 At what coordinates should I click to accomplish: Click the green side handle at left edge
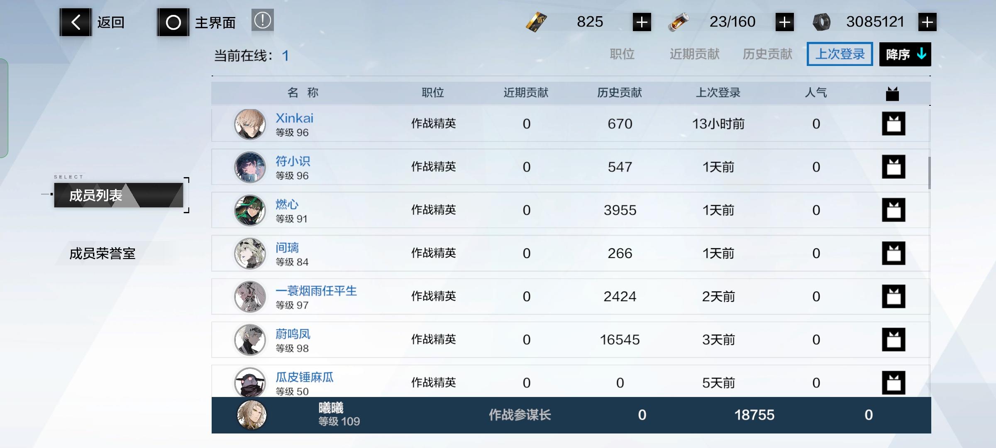[x=4, y=108]
